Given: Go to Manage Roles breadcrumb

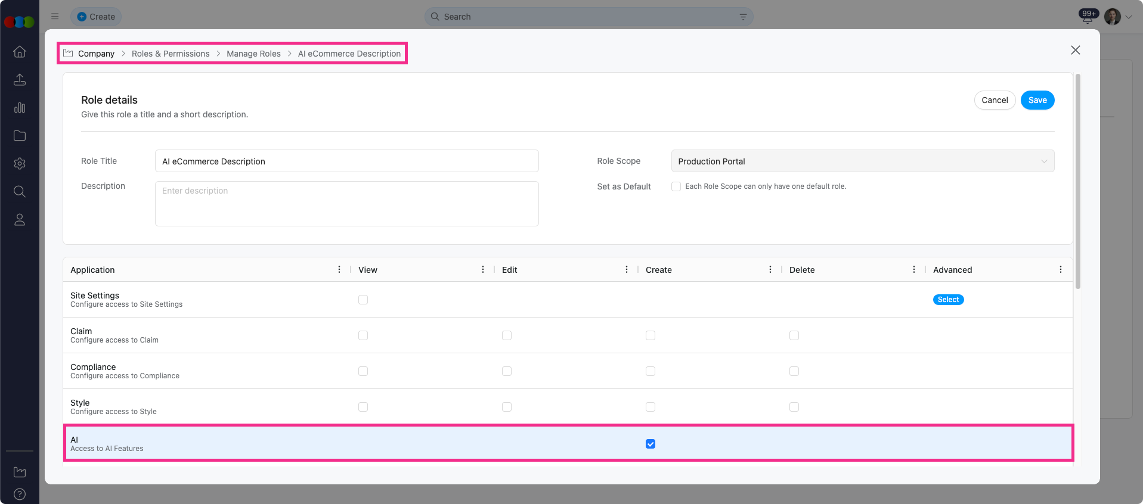Looking at the screenshot, I should click(253, 54).
